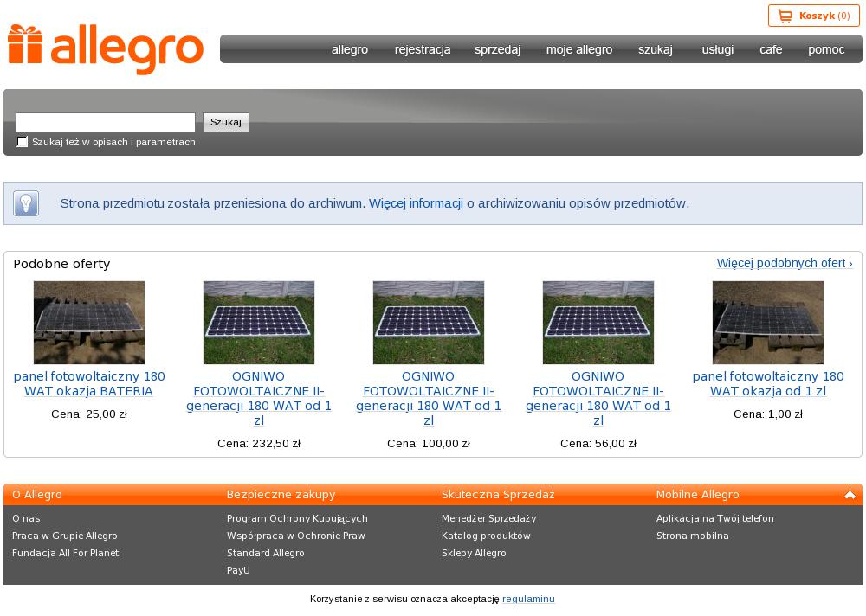Click the Cena: 232,50 zł price text

(x=258, y=443)
